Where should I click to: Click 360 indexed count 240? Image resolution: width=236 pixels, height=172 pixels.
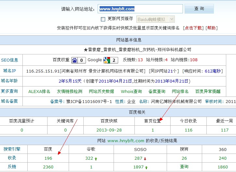[223, 158]
